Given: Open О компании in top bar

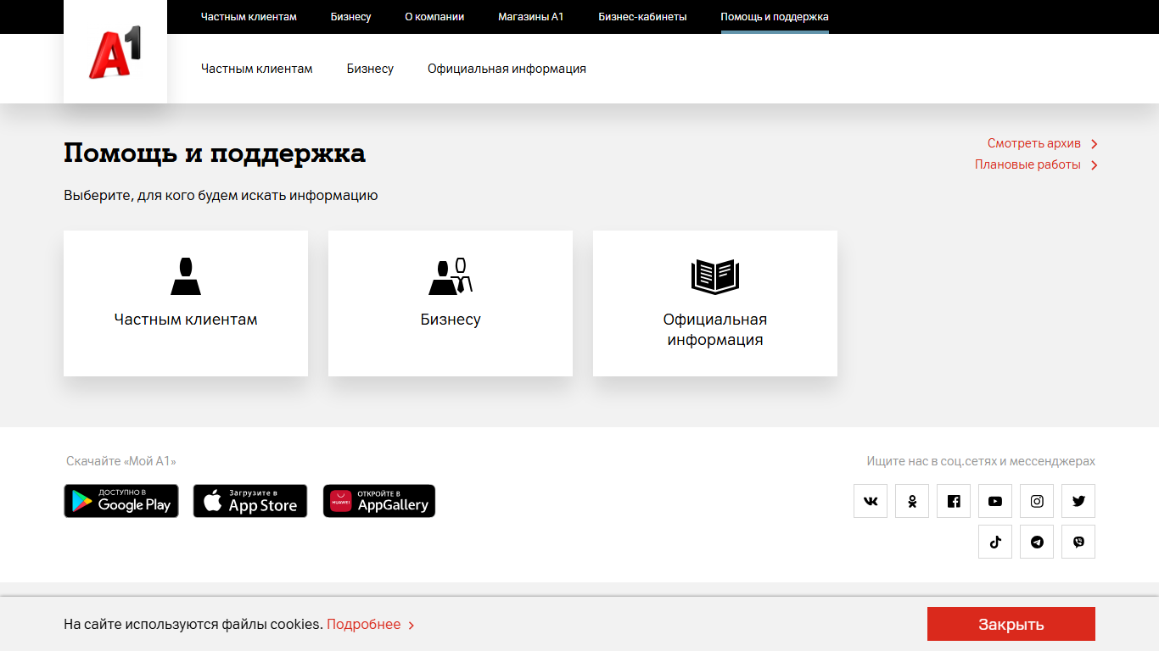Looking at the screenshot, I should point(434,17).
